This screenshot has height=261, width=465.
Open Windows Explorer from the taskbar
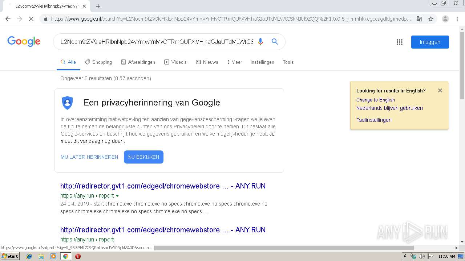coord(41,256)
